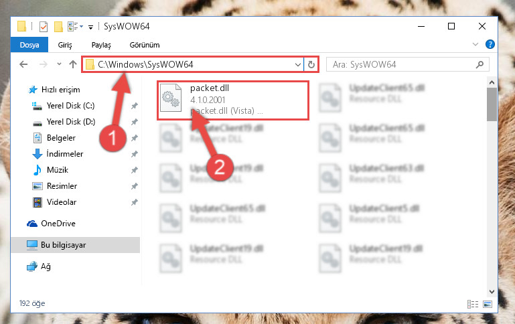Open the Görünüm ribbon tab
Image resolution: width=515 pixels, height=324 pixels.
click(x=145, y=45)
